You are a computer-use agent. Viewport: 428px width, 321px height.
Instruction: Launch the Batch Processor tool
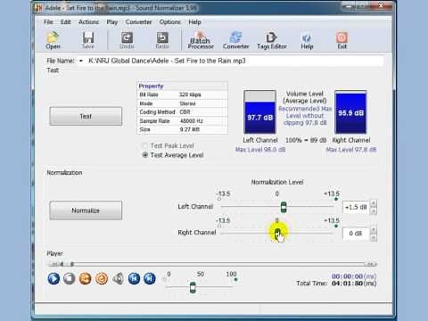coord(201,40)
